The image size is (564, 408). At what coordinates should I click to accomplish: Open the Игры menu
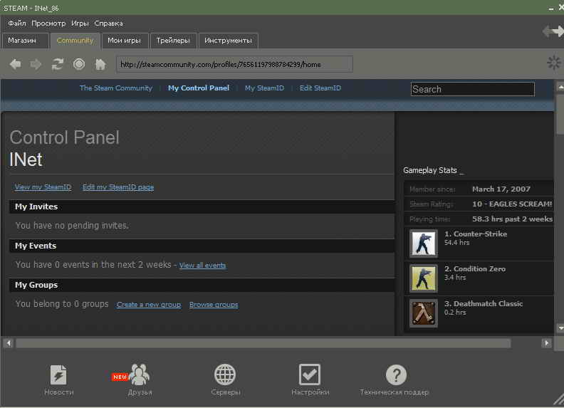tap(80, 23)
